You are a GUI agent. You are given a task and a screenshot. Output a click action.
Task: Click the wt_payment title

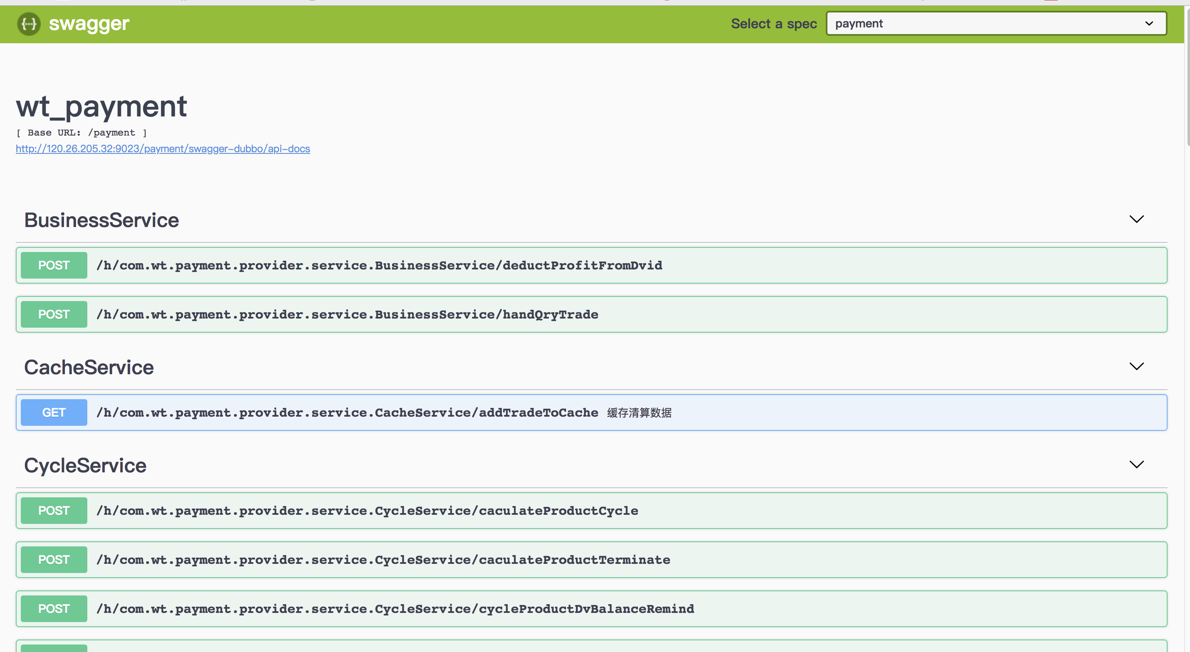click(x=101, y=107)
